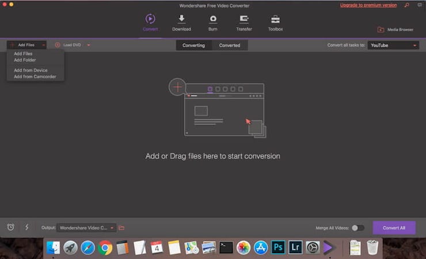Open the output folder icon
The width and height of the screenshot is (426, 259).
[x=121, y=228]
